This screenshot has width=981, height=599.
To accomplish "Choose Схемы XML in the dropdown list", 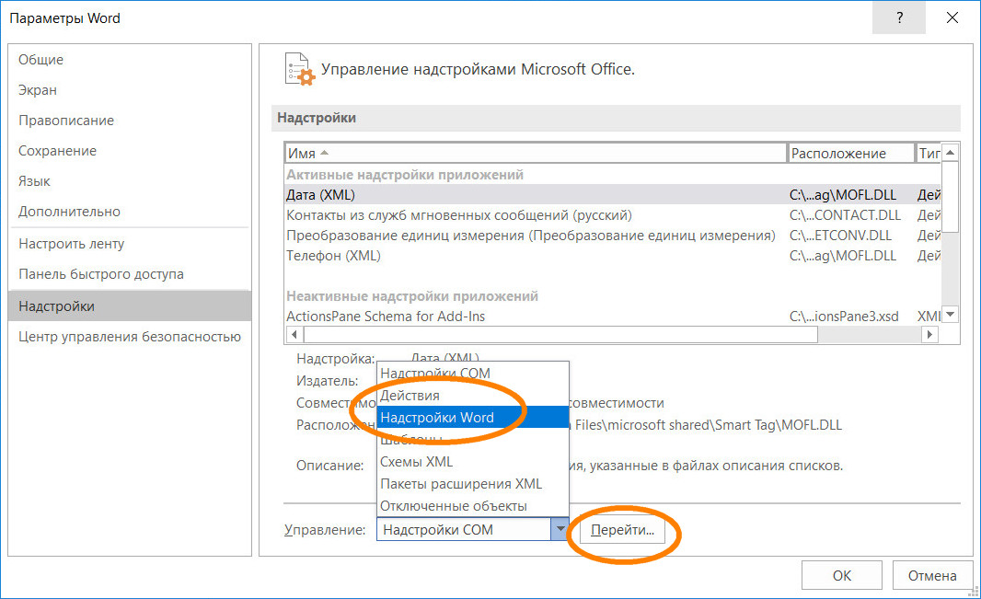I will pyautogui.click(x=472, y=462).
